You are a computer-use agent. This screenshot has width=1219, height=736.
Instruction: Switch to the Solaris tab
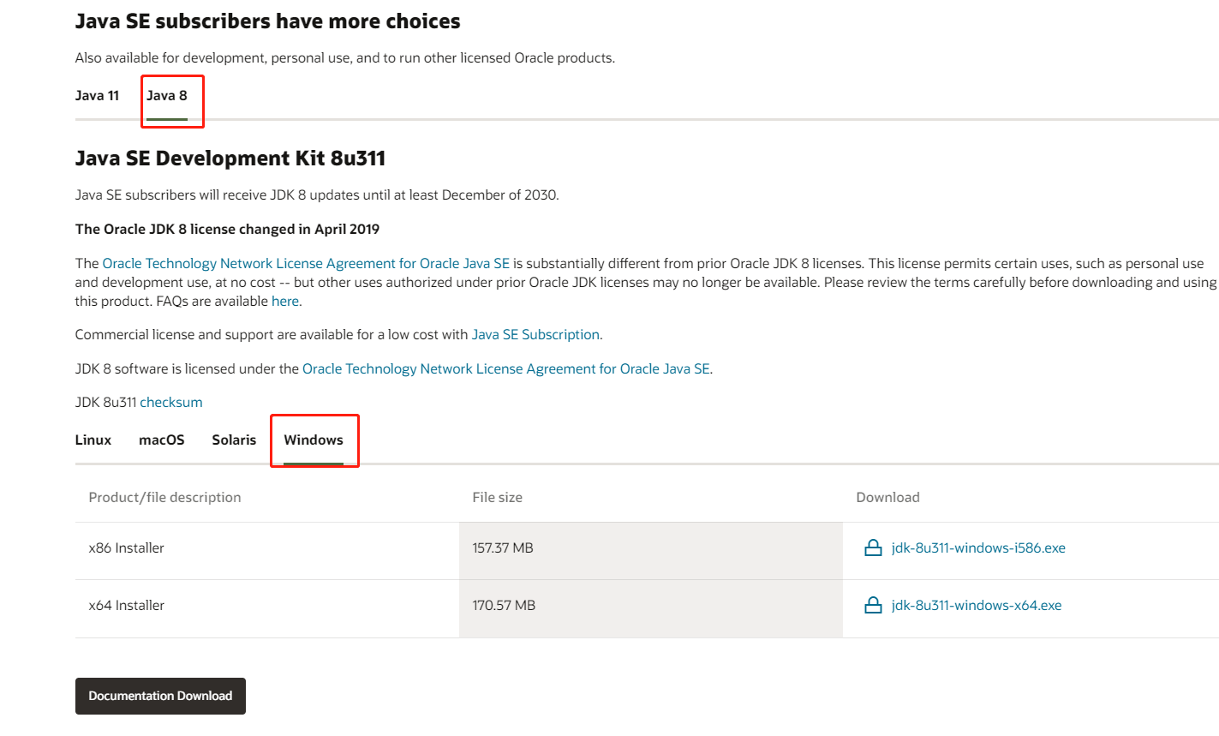pyautogui.click(x=234, y=440)
